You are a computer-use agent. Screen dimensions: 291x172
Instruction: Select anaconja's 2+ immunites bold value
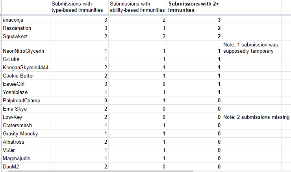point(194,20)
